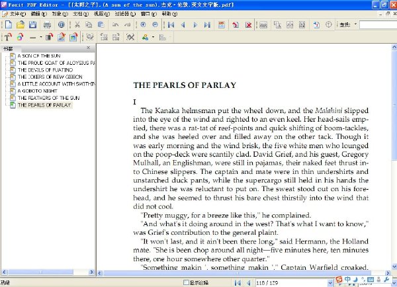Select the line drawing tool
The width and height of the screenshot is (397, 287).
pyautogui.click(x=32, y=38)
